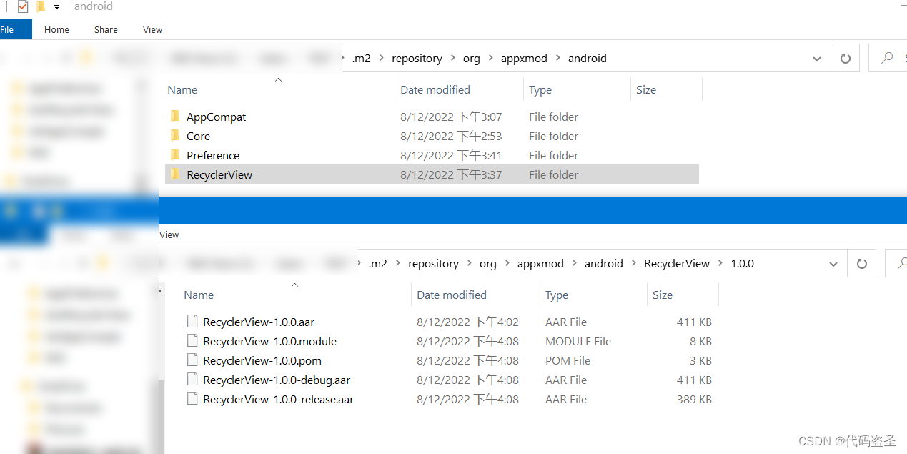Open the View tab in the lower window
Viewport: 907px width, 454px height.
169,235
